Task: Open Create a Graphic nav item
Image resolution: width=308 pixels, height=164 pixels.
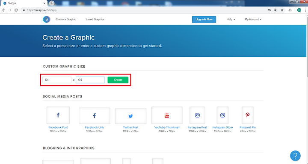Action: click(65, 19)
